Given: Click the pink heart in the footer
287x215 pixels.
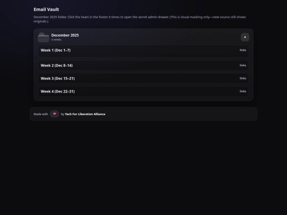Looking at the screenshot, I should 54,114.
